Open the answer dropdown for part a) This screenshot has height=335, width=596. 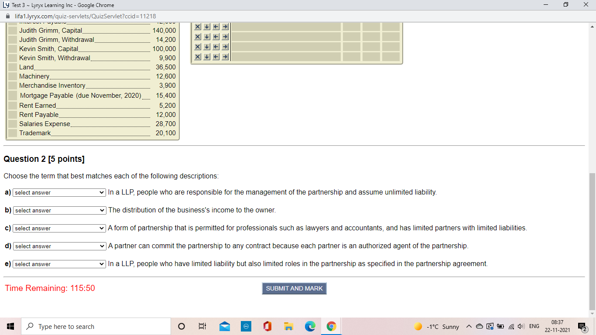59,192
